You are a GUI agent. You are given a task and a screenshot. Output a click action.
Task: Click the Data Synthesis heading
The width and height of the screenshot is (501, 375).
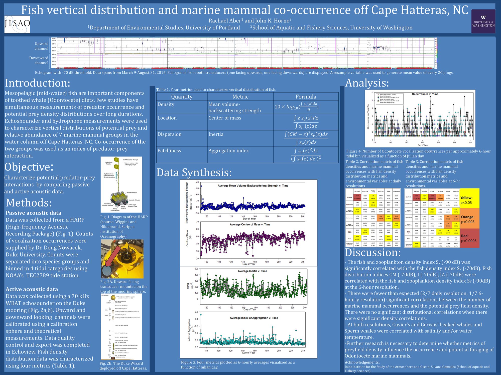tap(194, 172)
